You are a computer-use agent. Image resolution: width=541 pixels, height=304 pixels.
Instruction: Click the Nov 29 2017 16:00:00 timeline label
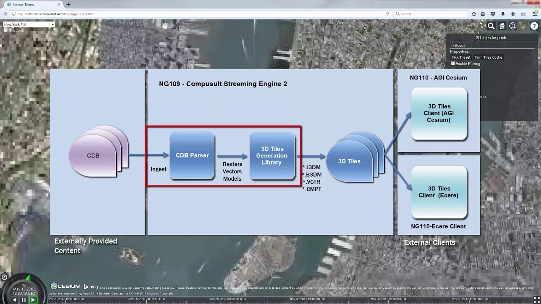point(66,299)
